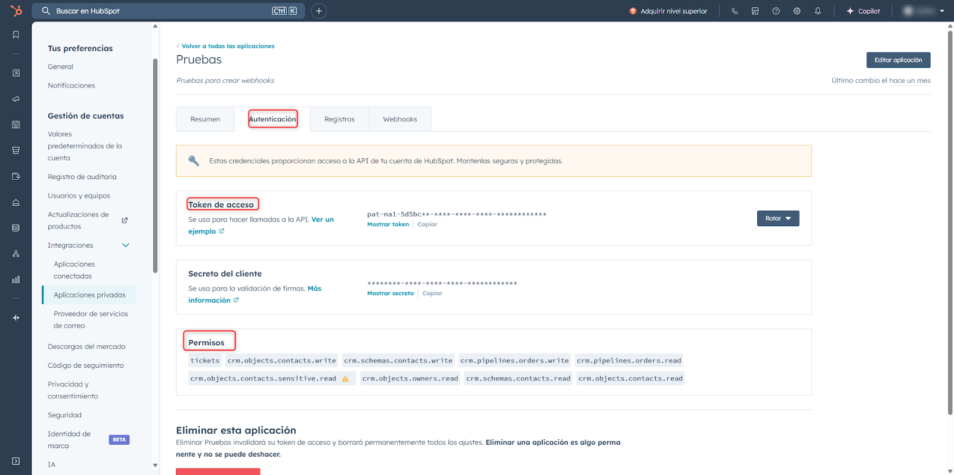
Task: Click Volver a todas las aplicaciones link
Action: (228, 46)
